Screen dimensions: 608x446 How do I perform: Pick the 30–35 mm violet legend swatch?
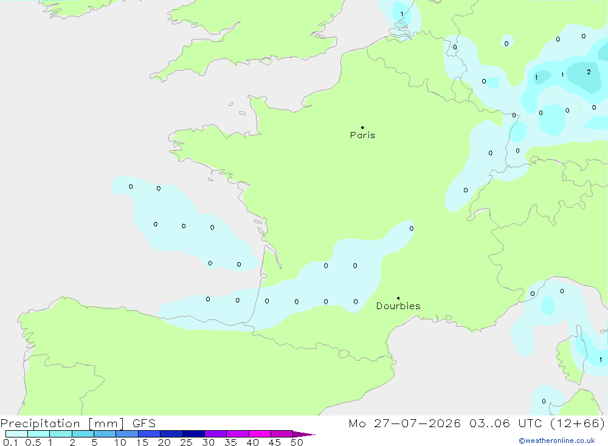[x=216, y=434]
